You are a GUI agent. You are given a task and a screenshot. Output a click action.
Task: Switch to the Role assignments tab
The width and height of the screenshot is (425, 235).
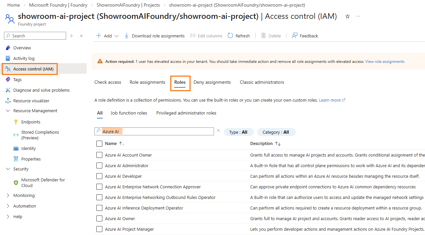tap(147, 82)
